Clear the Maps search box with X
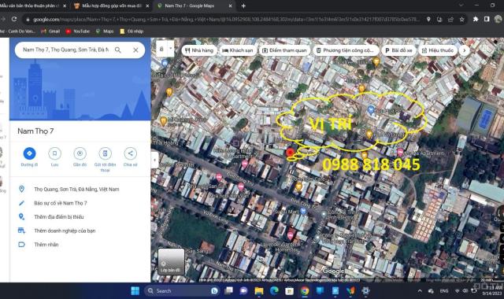This screenshot has height=299, width=504. pos(135,50)
